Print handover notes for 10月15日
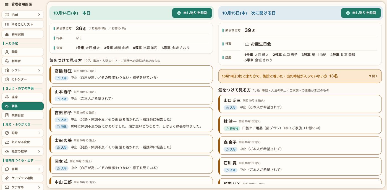This screenshot has width=387, height=190. pyautogui.click(x=361, y=13)
